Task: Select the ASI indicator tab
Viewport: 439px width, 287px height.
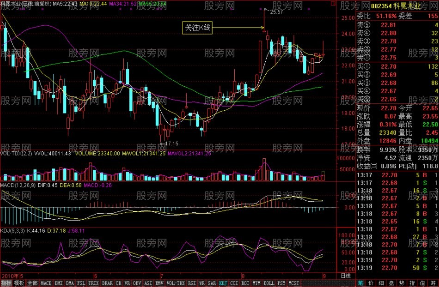Action: 148,283
